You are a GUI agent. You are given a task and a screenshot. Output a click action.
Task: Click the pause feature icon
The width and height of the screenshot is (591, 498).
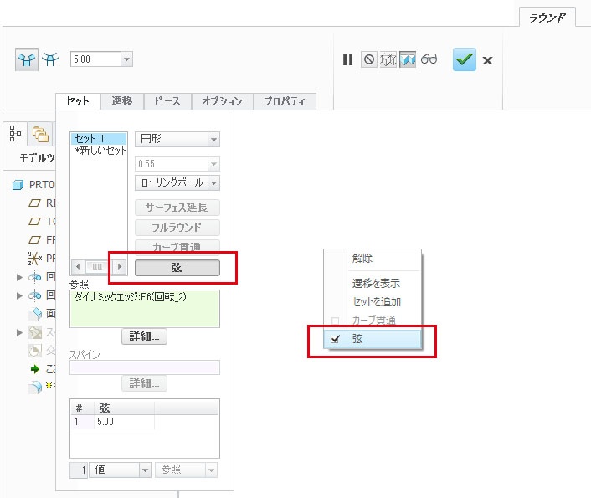347,59
